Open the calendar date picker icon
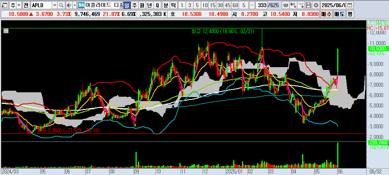Screen dimensions: 389x175 point(349,5)
